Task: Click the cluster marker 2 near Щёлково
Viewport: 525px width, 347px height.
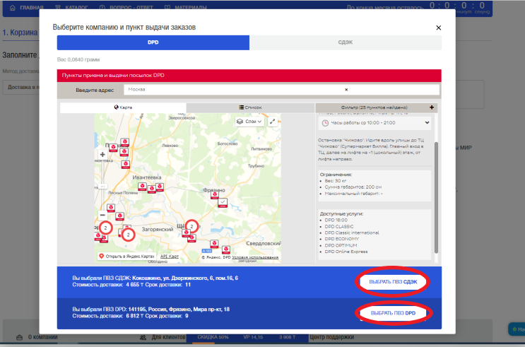Action: tap(191, 226)
